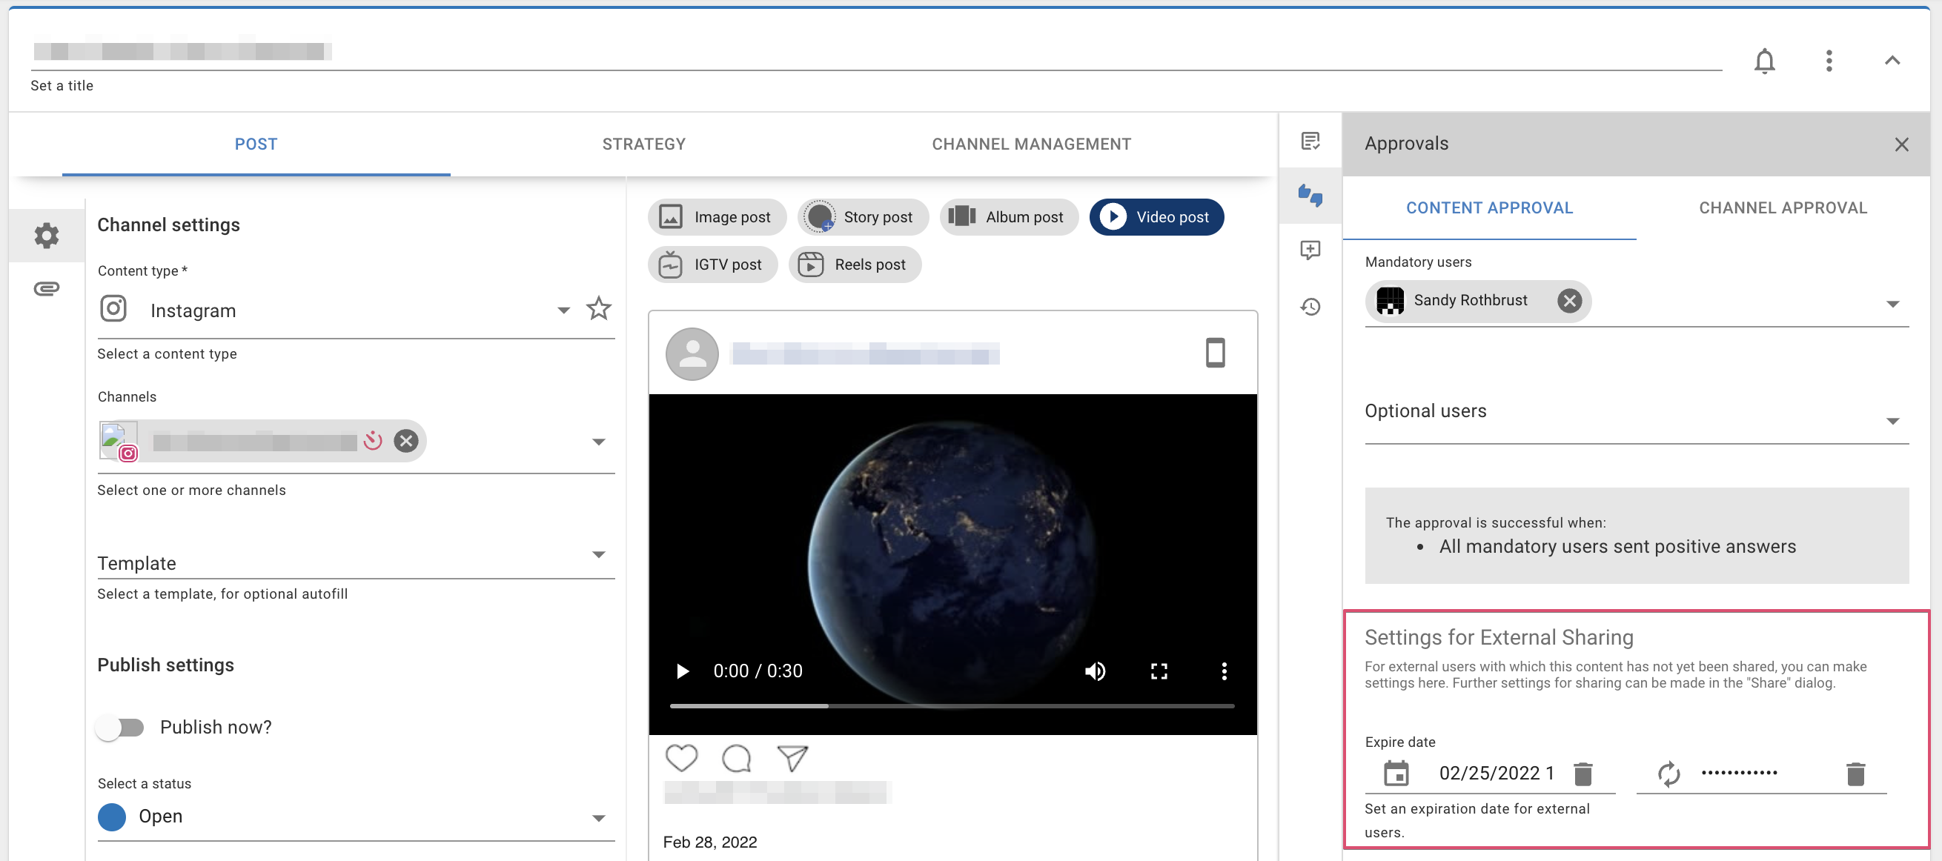Click the heart like icon
The width and height of the screenshot is (1942, 861).
(681, 758)
